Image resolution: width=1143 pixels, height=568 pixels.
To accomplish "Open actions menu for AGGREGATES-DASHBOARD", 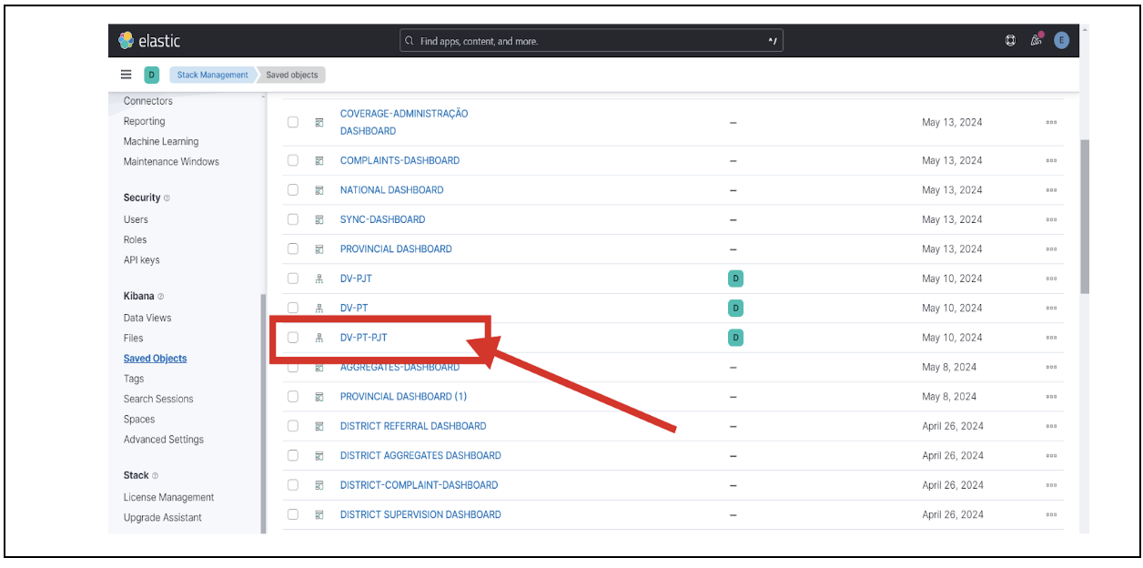I will (1051, 367).
